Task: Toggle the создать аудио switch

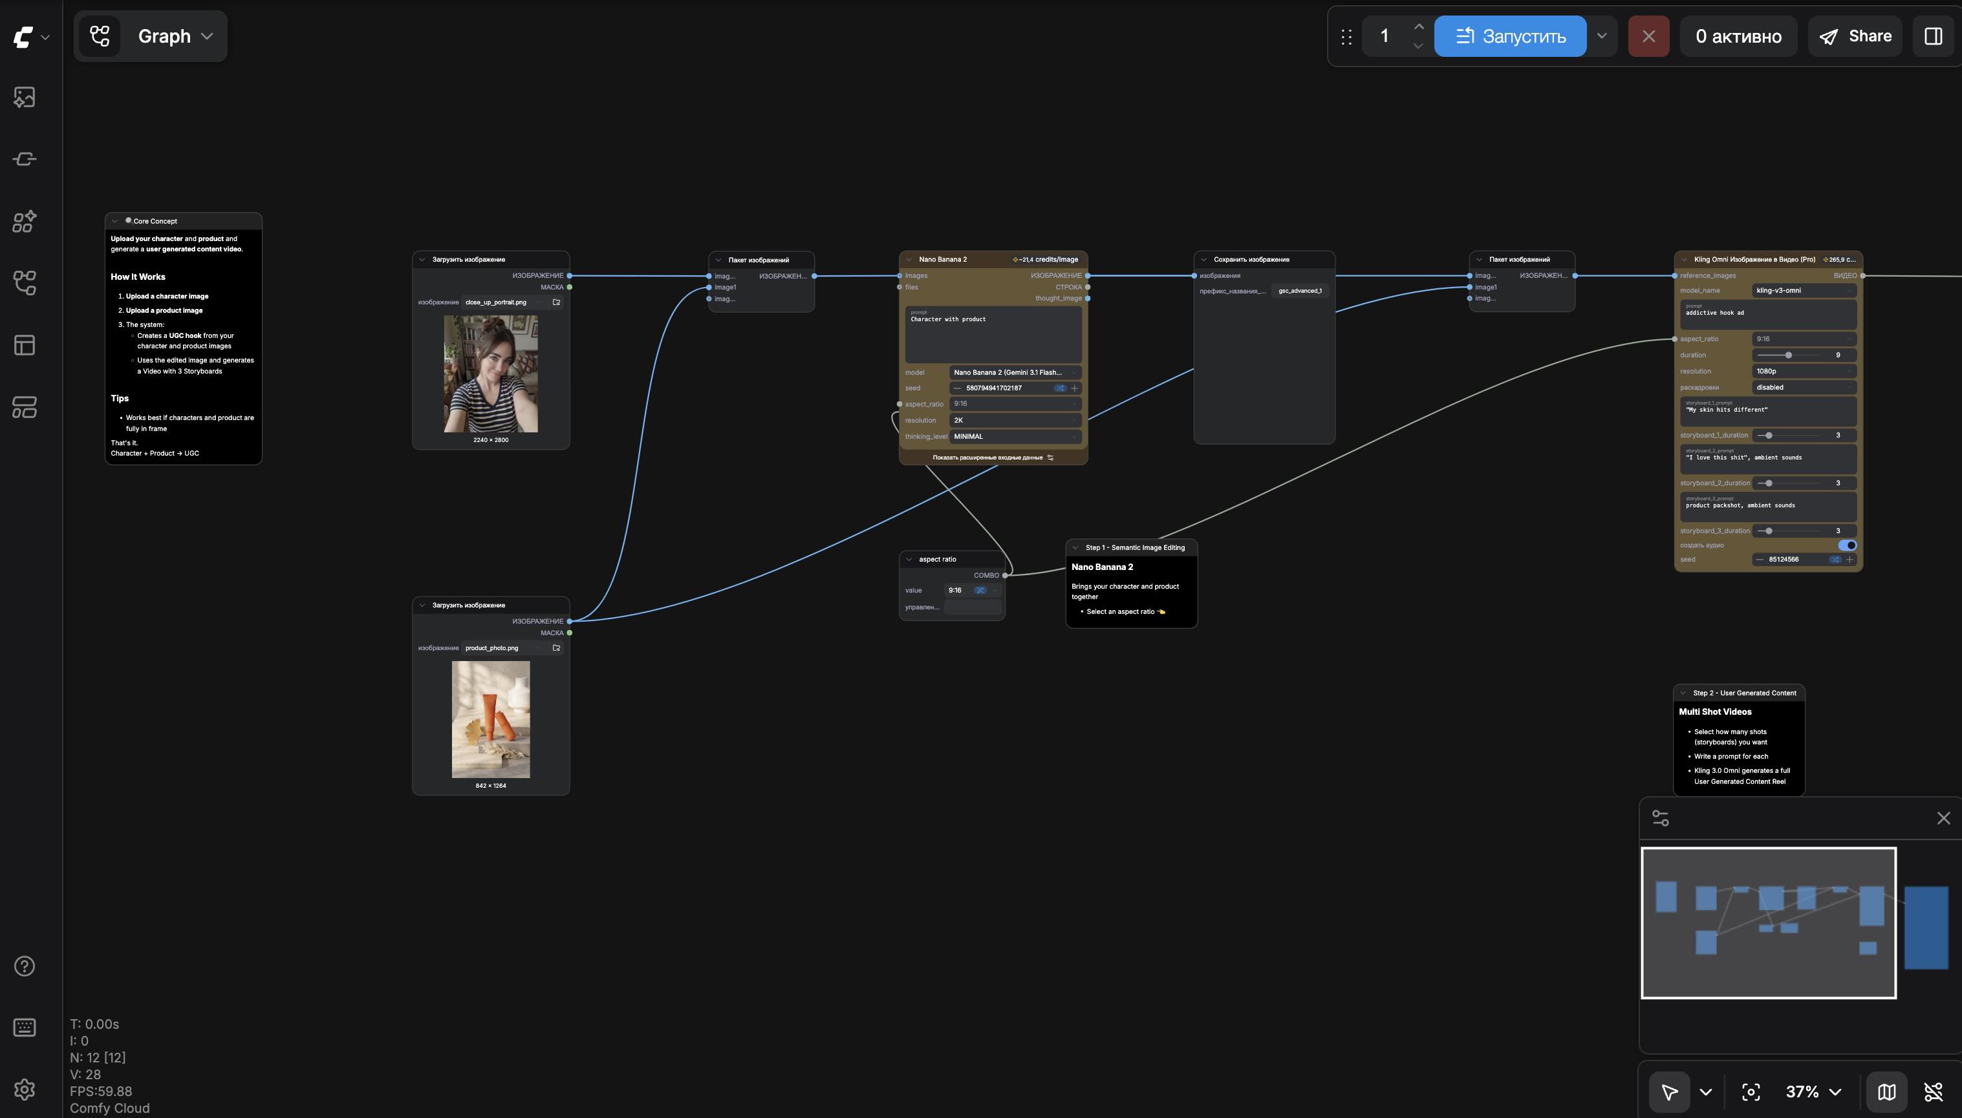Action: [x=1847, y=545]
